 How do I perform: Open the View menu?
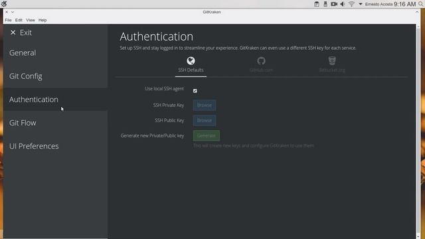click(31, 20)
